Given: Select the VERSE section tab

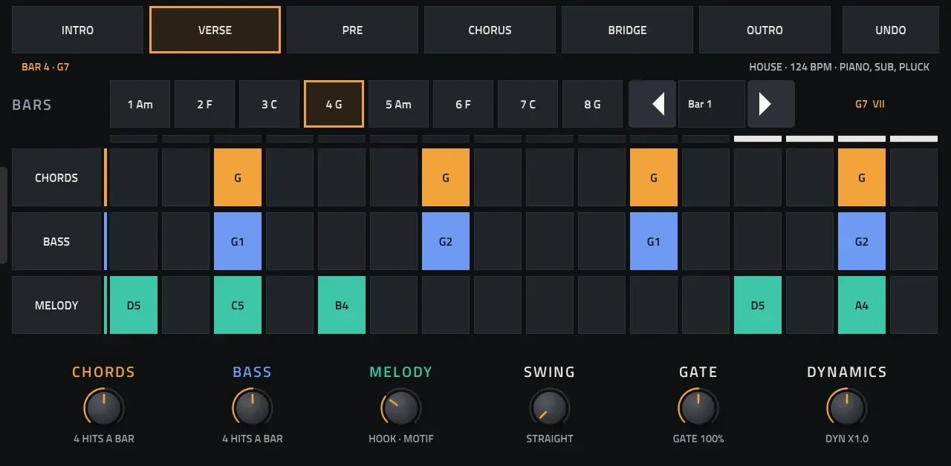Looking at the screenshot, I should (215, 30).
